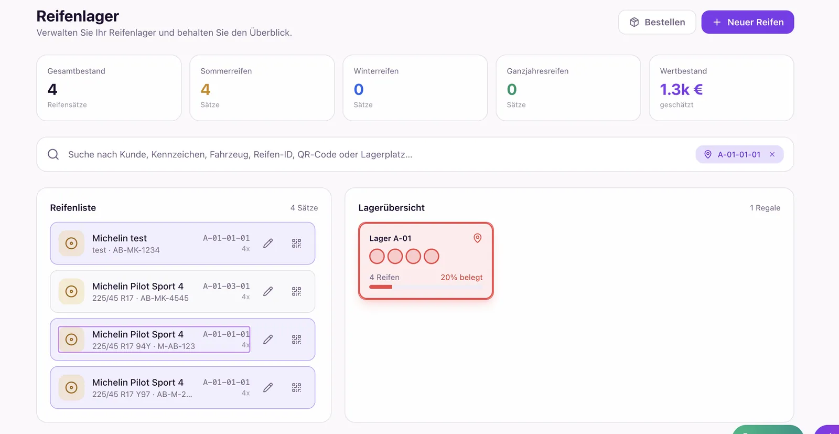
Task: Click tire icon of AB-MK-4545 row
Action: pyautogui.click(x=71, y=291)
